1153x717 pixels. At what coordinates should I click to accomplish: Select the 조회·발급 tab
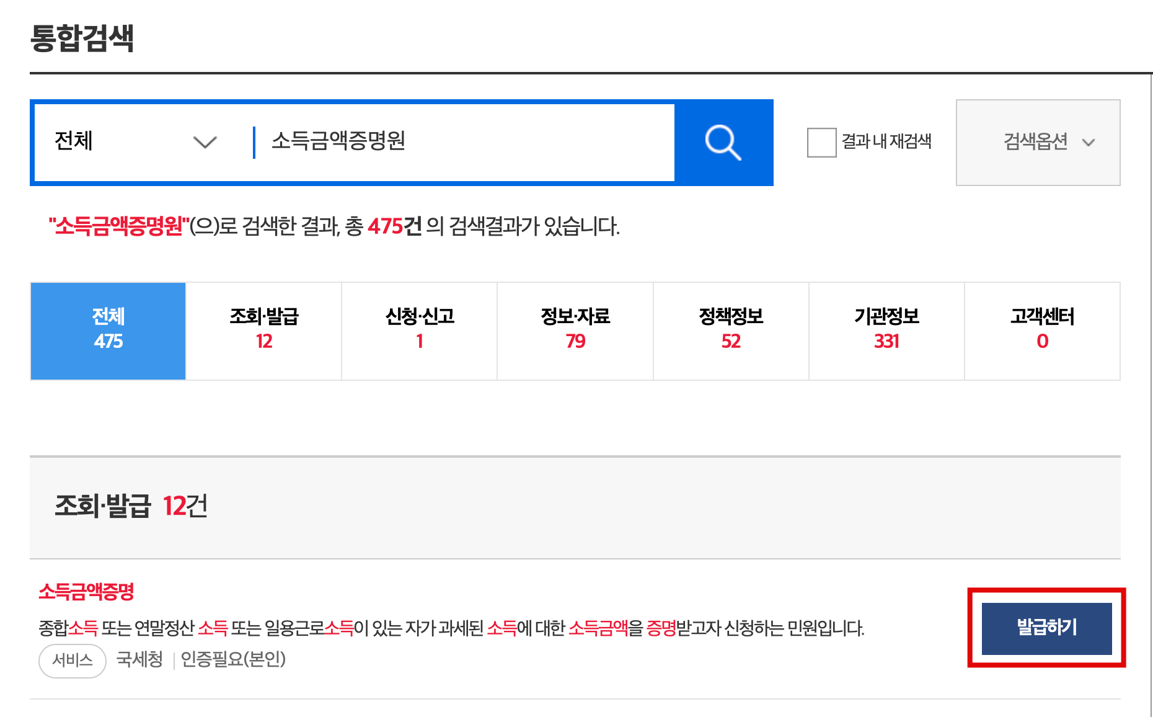coord(263,330)
